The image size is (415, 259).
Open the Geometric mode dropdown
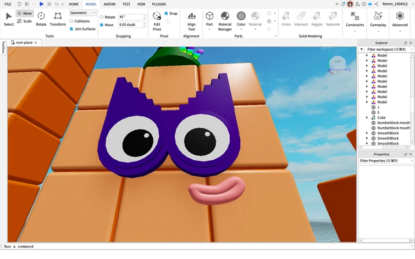click(x=83, y=13)
